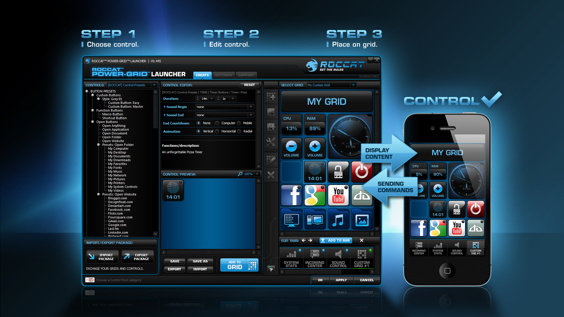Image resolution: width=564 pixels, height=317 pixels.
Task: Click the RESET control editor button
Action: tap(246, 85)
